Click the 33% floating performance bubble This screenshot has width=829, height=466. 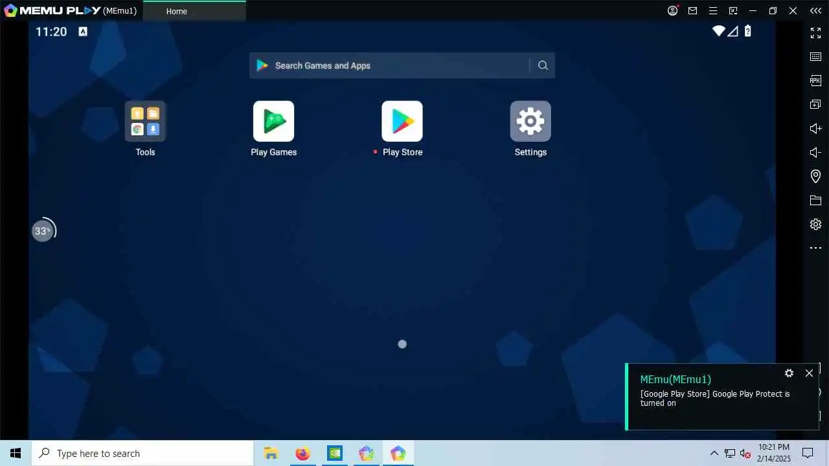coord(43,230)
